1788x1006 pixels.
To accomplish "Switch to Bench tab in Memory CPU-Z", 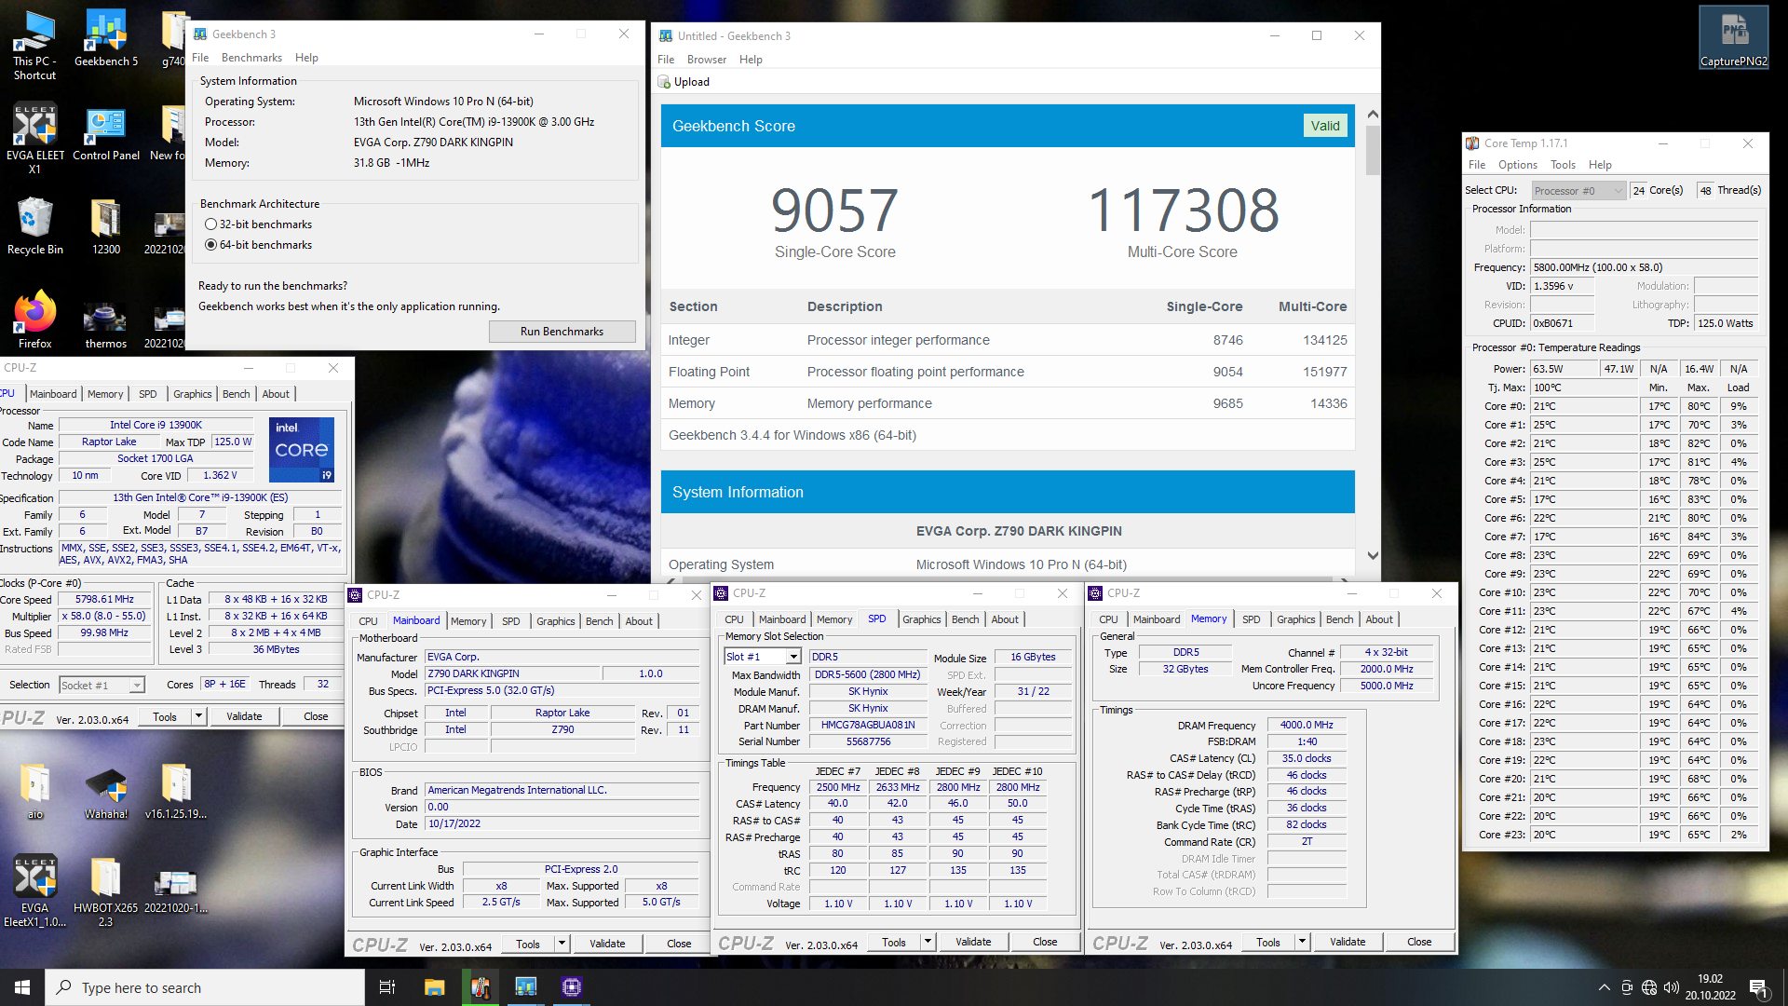I will pos(1339,619).
